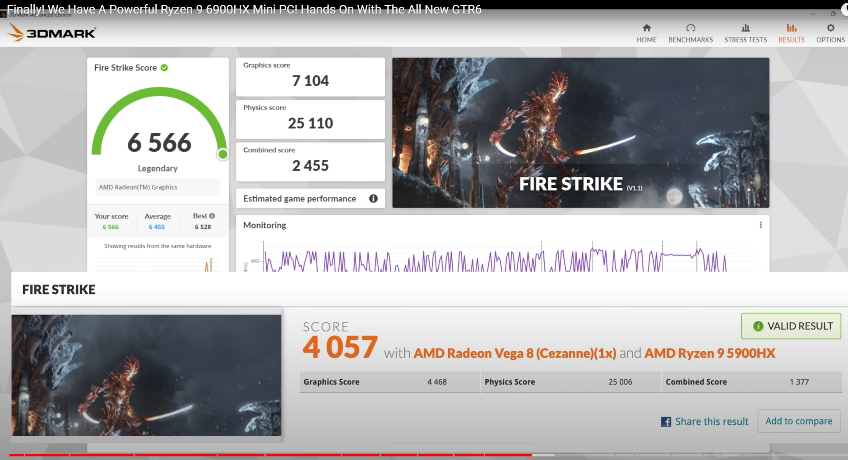Click the Add to compare button
The image size is (848, 460).
click(799, 421)
